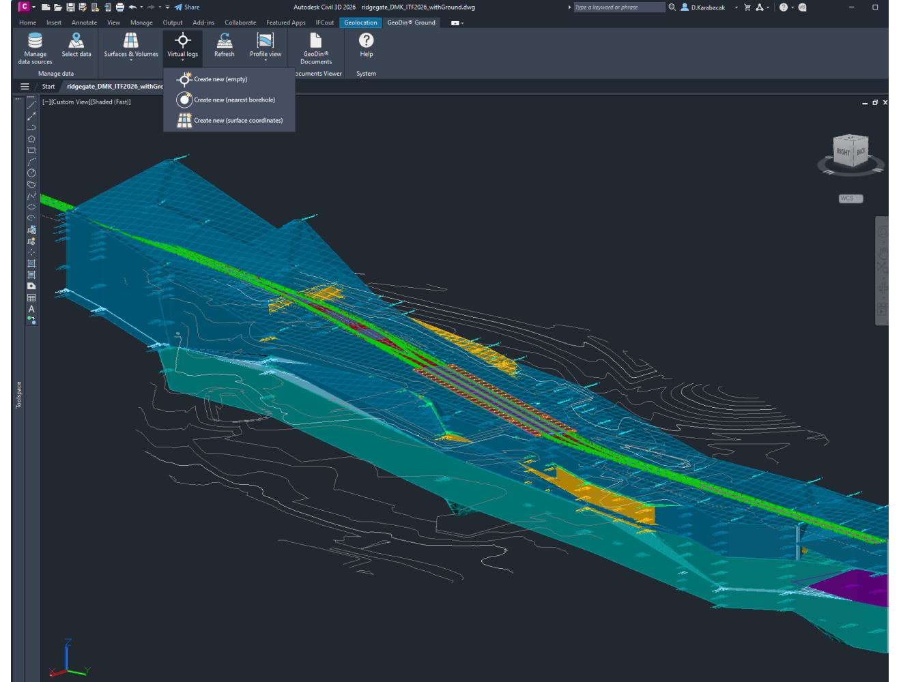Open the WCS coordinate system dropdown
The image size is (901, 682).
coord(850,198)
